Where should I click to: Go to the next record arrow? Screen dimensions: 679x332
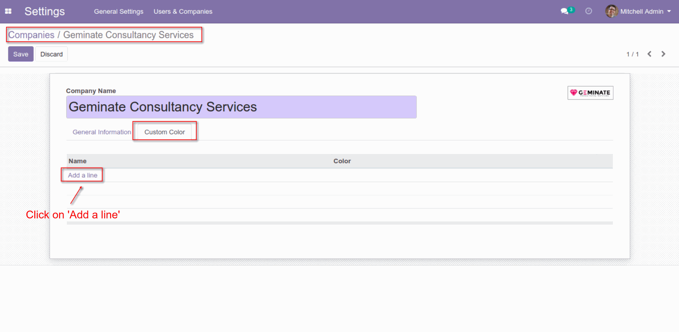click(663, 54)
